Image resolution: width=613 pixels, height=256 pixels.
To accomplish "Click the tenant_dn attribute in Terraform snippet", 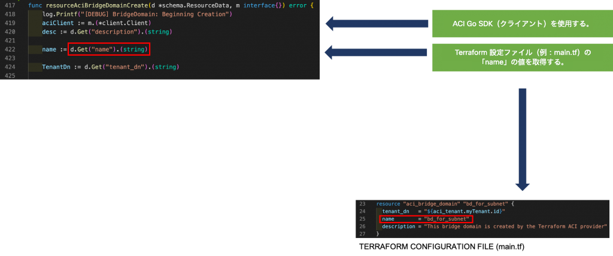I will (395, 211).
